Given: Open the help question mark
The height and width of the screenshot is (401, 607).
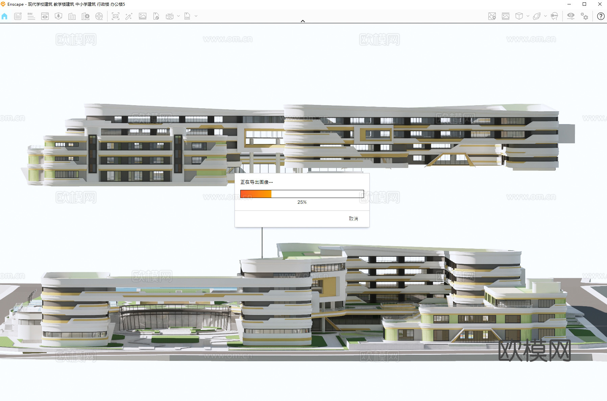Looking at the screenshot, I should tap(601, 16).
